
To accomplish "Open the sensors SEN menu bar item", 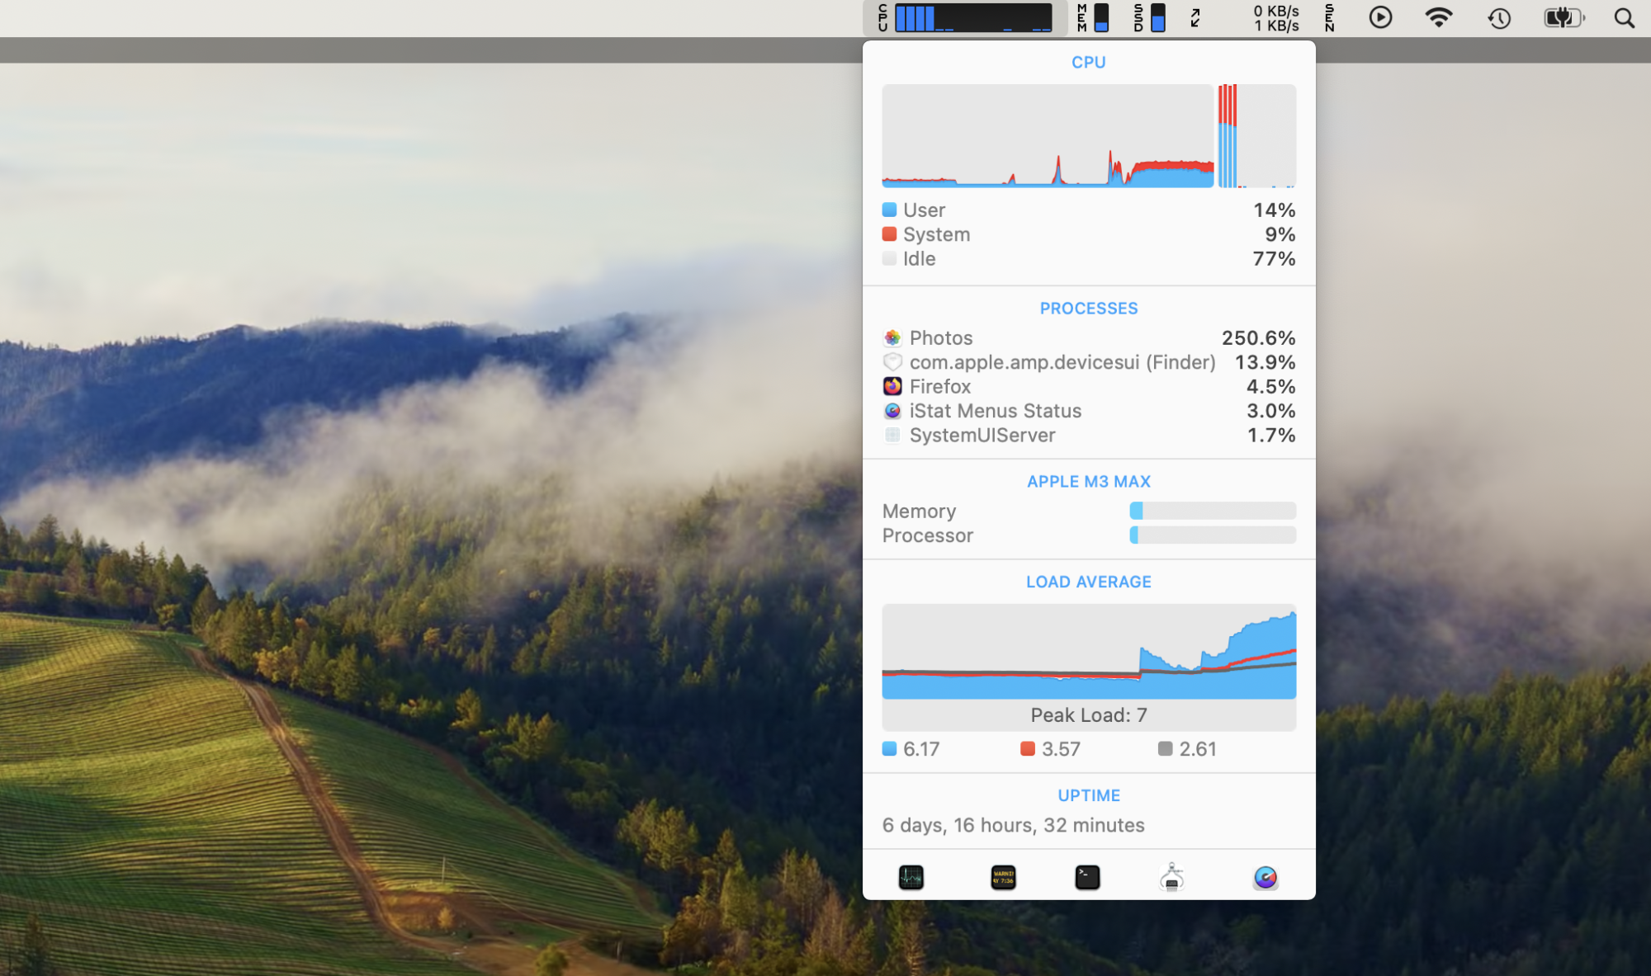I will click(1329, 17).
